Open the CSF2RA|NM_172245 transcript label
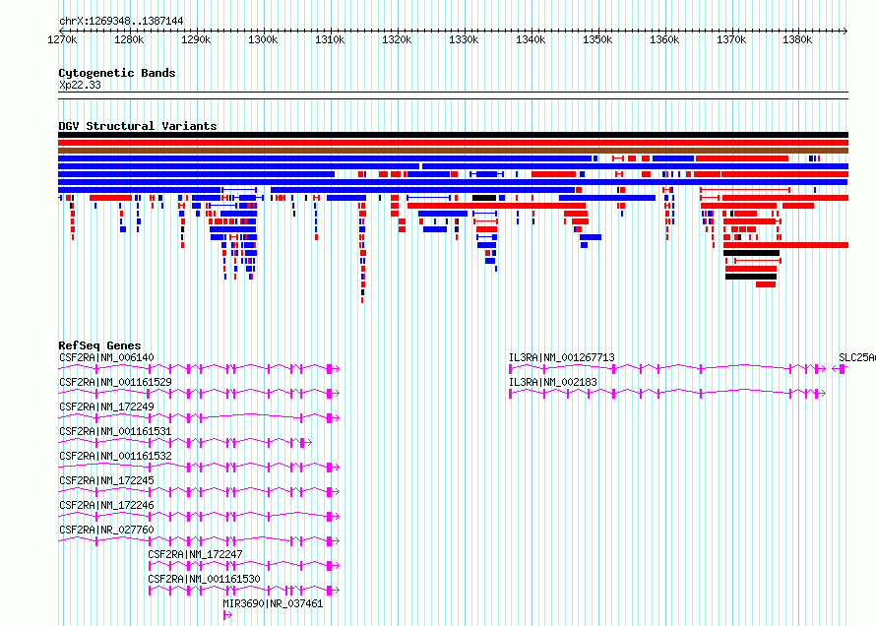Screen dimensions: 876x626 pyautogui.click(x=106, y=480)
